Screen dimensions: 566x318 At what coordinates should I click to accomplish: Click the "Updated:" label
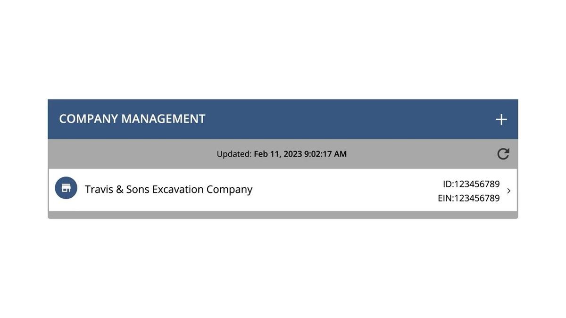point(234,154)
